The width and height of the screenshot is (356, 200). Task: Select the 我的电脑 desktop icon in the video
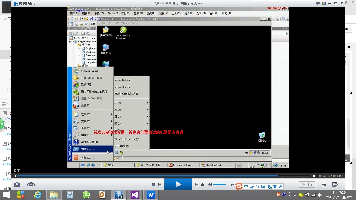pos(106,49)
